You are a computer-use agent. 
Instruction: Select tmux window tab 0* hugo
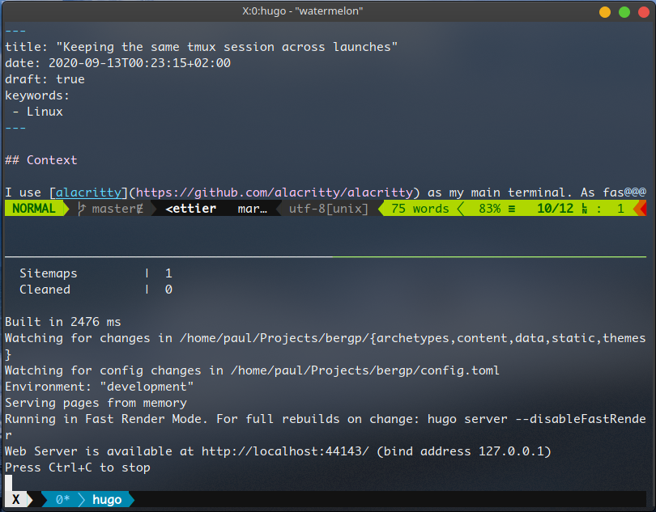pos(88,499)
